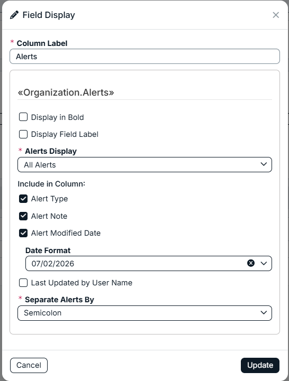Click the Separate Alerts By label

pyautogui.click(x=59, y=300)
